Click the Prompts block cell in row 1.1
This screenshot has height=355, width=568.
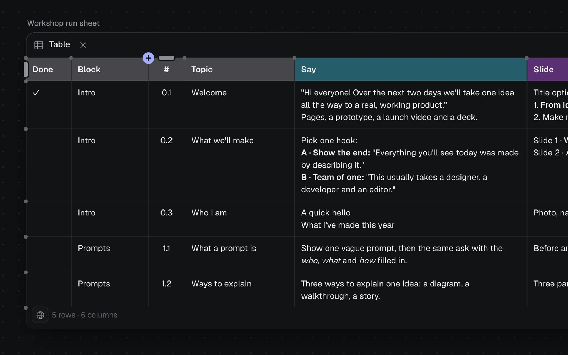(110, 254)
